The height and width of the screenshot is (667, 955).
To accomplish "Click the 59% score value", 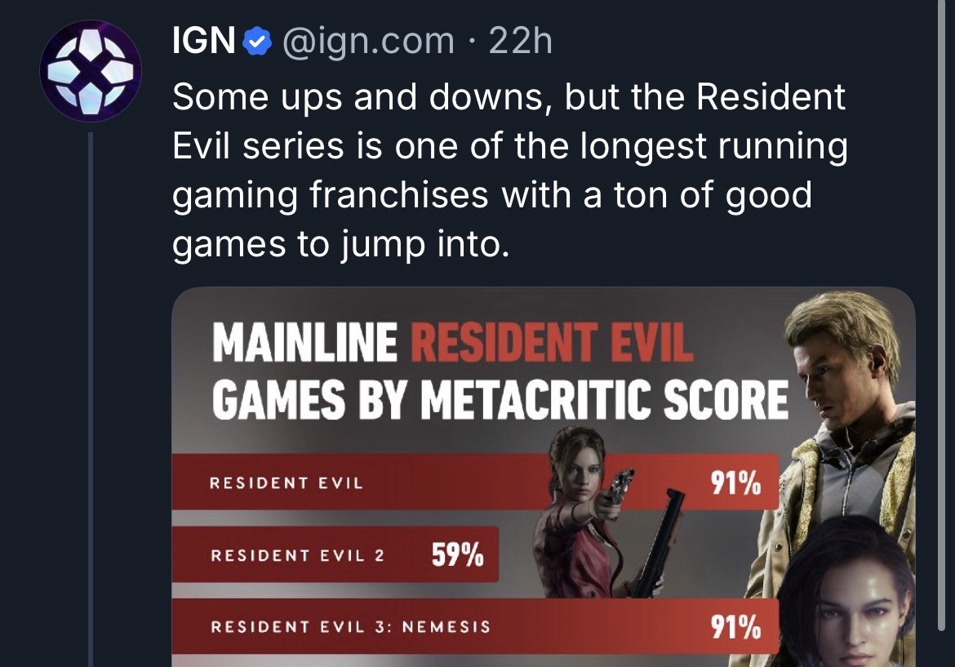I will pyautogui.click(x=457, y=556).
